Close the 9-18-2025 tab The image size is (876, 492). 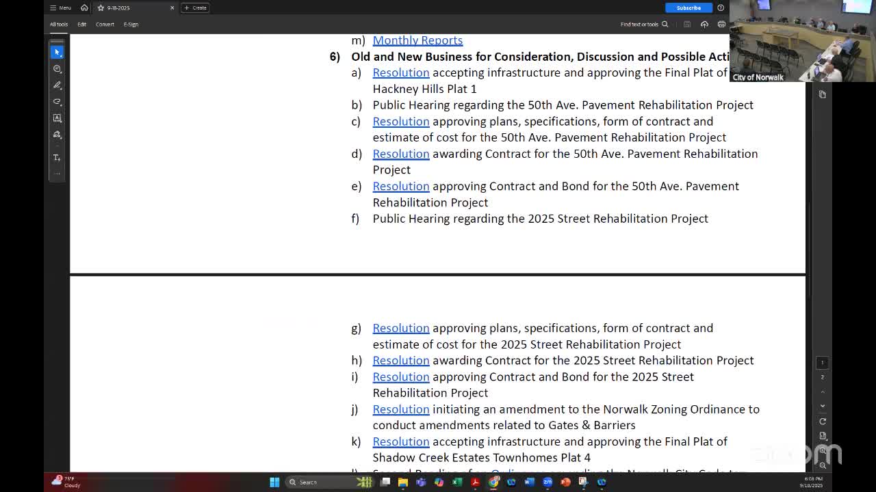[x=172, y=8]
